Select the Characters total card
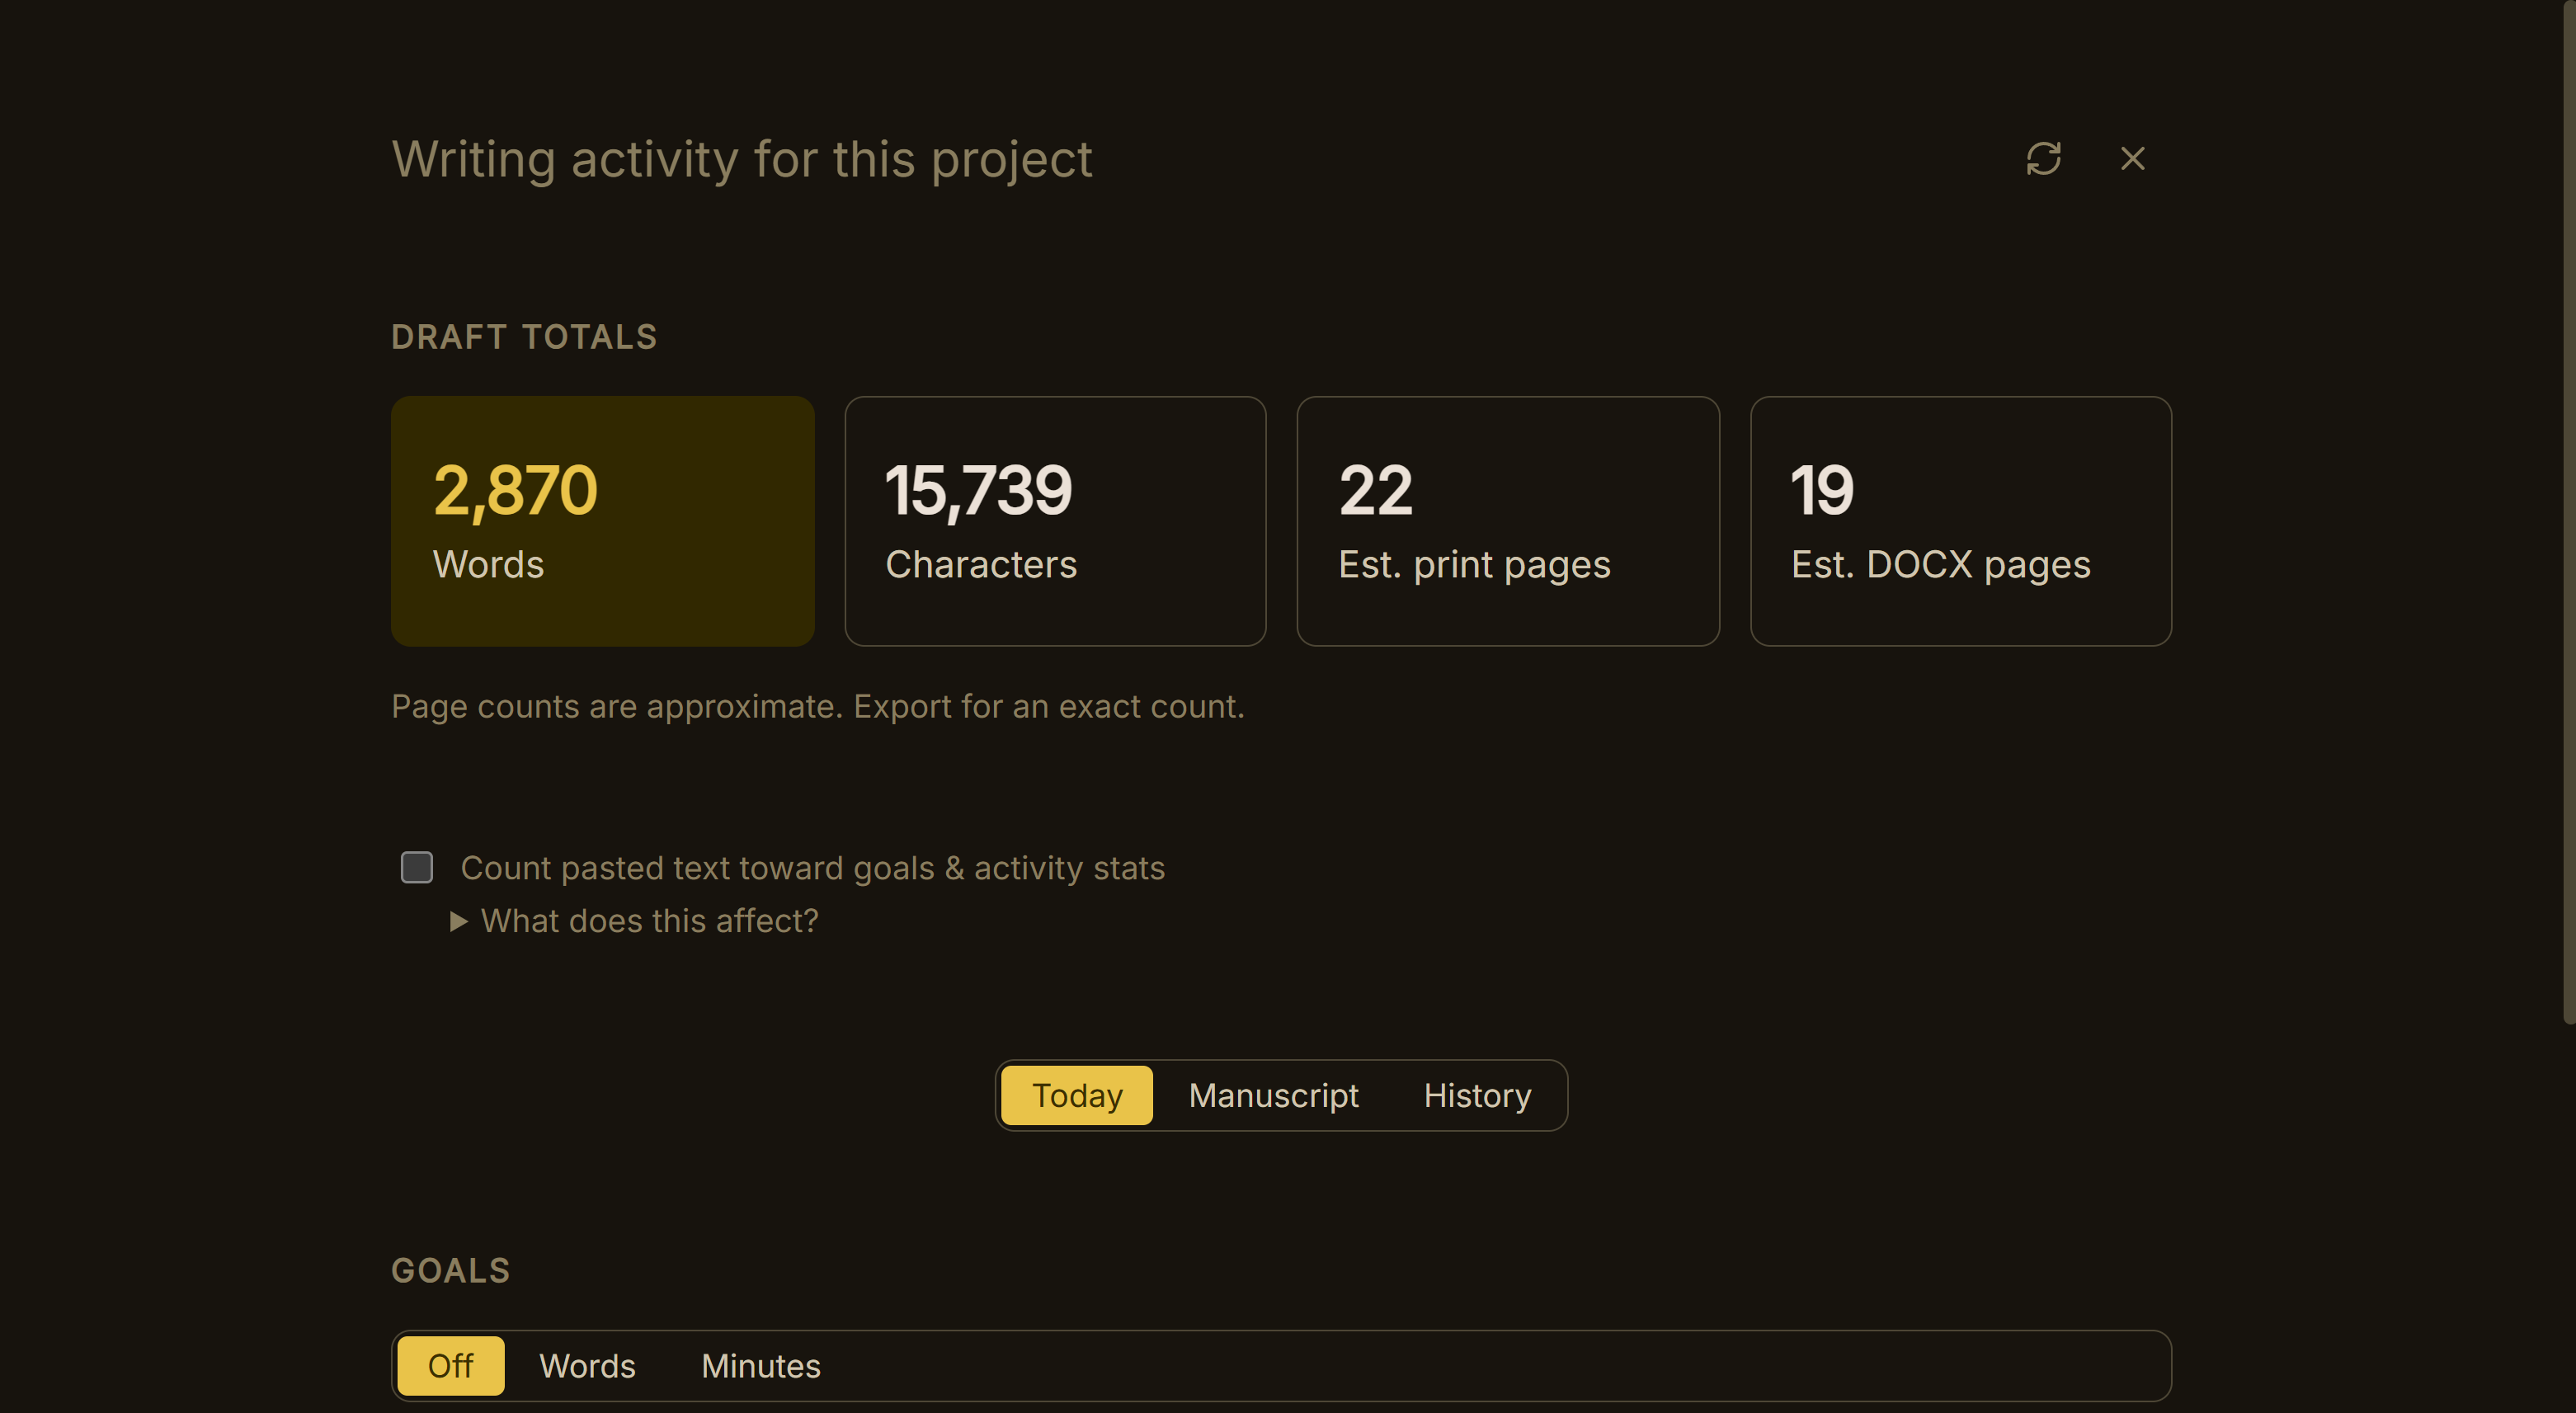 [x=1055, y=521]
